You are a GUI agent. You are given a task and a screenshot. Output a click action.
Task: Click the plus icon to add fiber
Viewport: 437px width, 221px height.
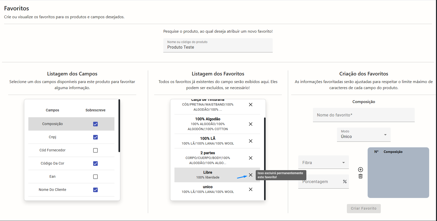point(361,170)
